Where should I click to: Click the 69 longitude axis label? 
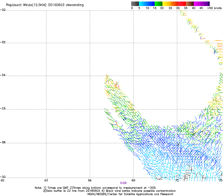coord(133,181)
